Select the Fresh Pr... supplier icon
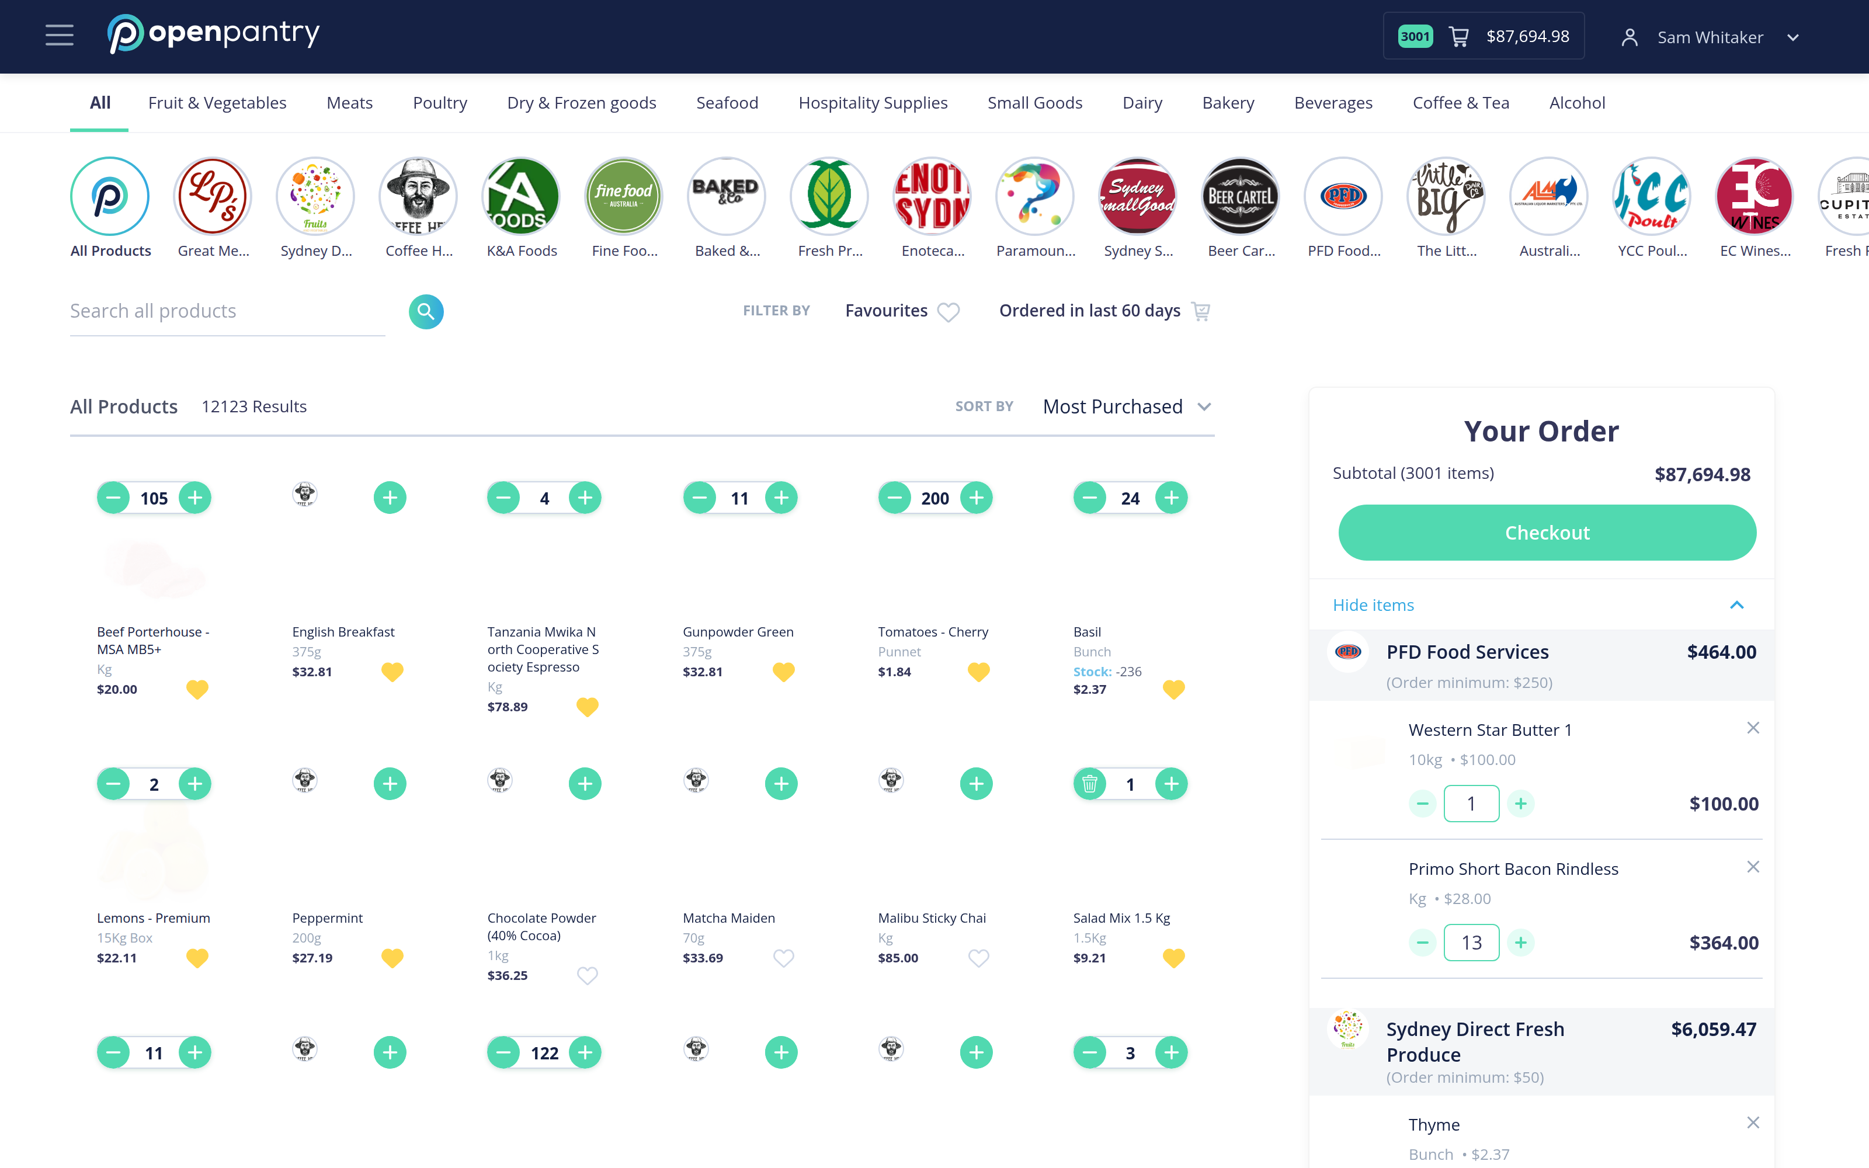This screenshot has width=1869, height=1168. [829, 196]
